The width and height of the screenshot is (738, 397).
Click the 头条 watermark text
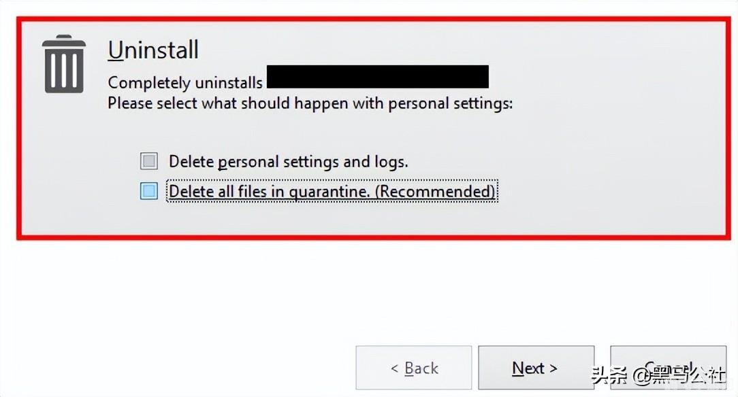pos(608,376)
